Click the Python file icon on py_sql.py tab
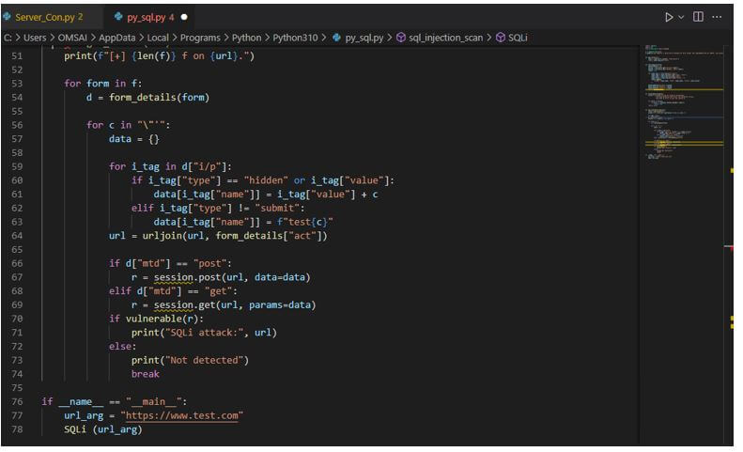The width and height of the screenshot is (743, 452). [118, 17]
